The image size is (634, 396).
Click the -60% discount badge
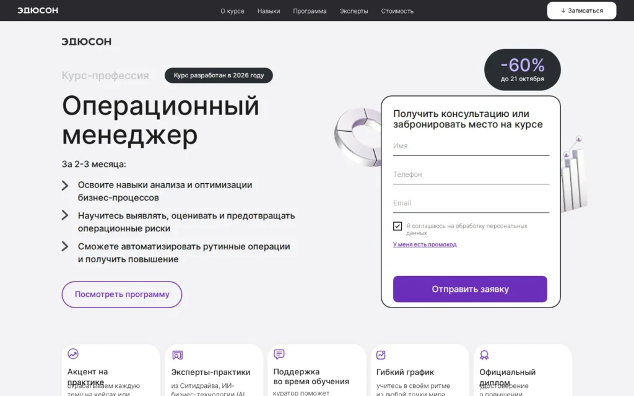(x=523, y=69)
